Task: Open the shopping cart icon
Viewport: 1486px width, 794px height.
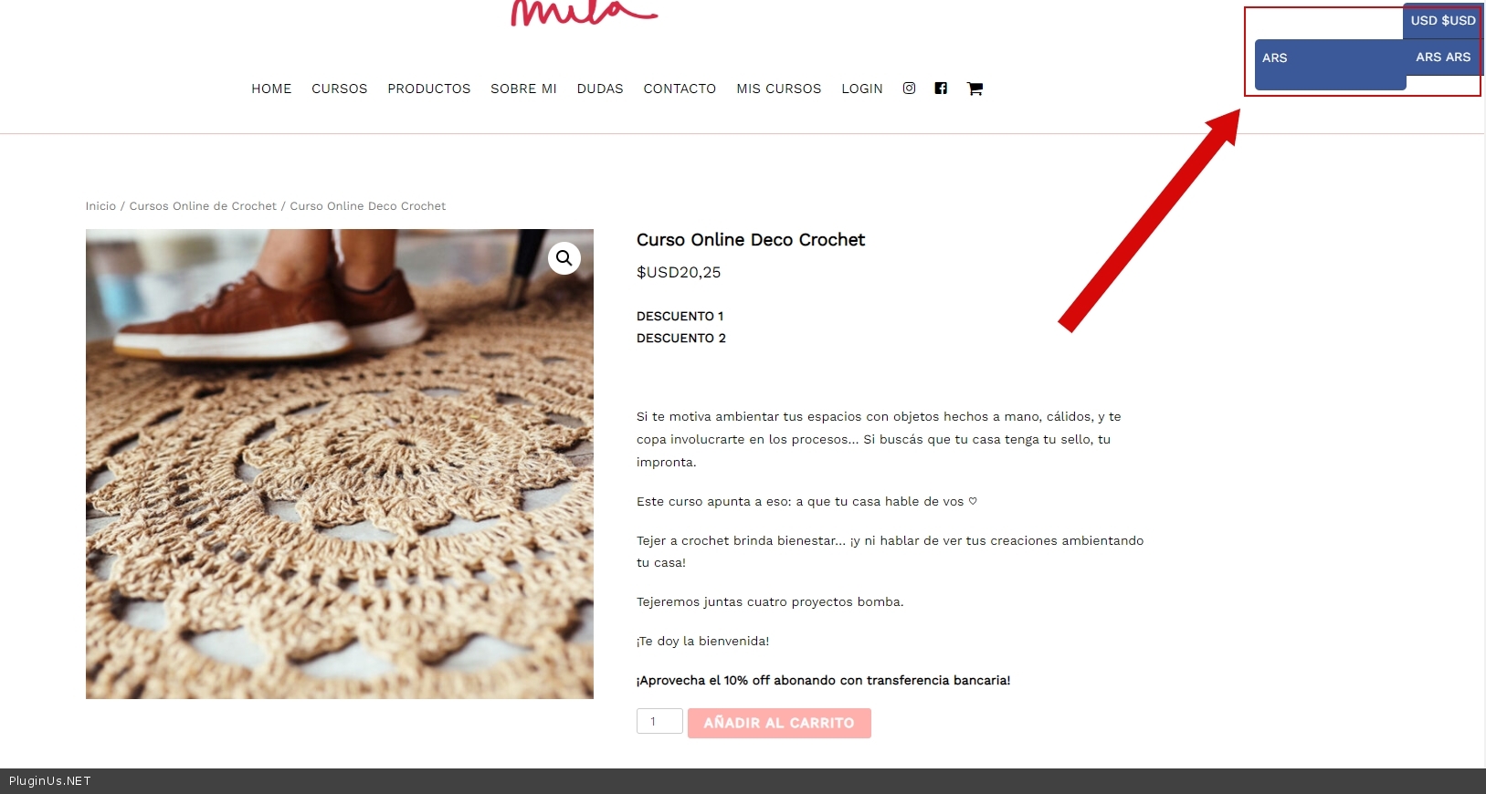Action: 975,89
